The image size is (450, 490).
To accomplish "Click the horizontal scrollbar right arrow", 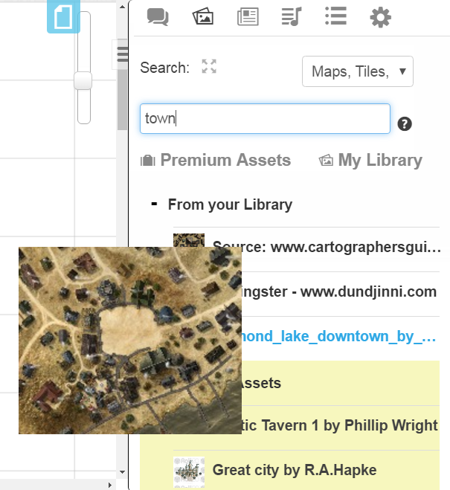I will pyautogui.click(x=109, y=485).
